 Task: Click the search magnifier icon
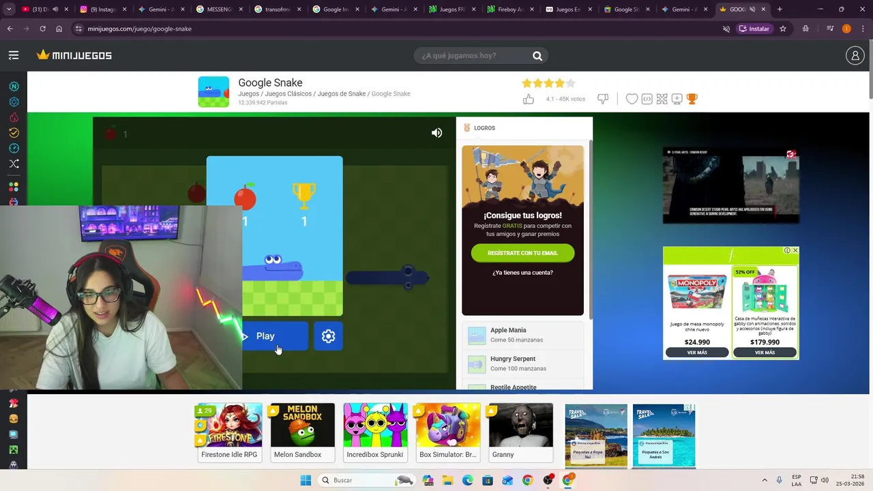click(537, 56)
